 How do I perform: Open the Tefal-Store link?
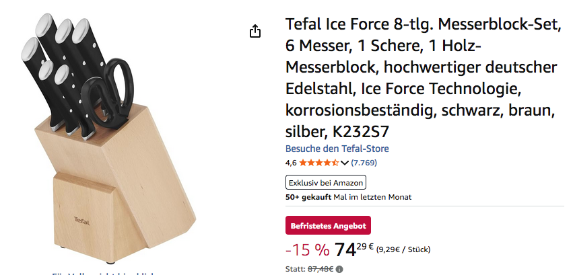[337, 149]
